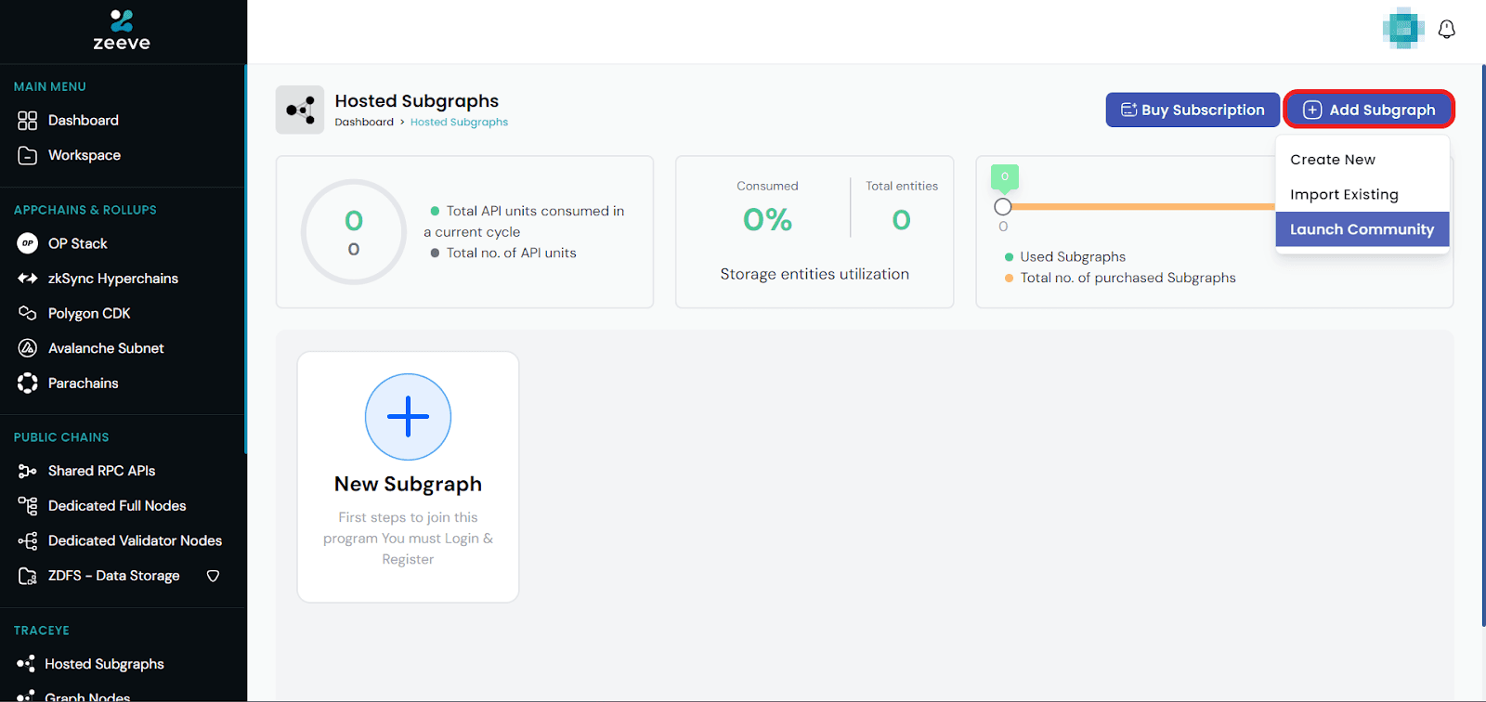This screenshot has width=1486, height=702.
Task: Click 'Total no. of API units' legend
Action: pos(511,253)
